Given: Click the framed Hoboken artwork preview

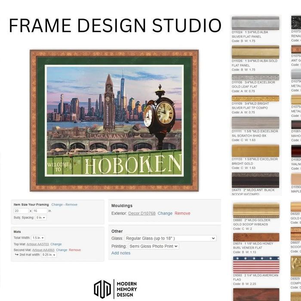Looking at the screenshot, I should tap(114, 120).
